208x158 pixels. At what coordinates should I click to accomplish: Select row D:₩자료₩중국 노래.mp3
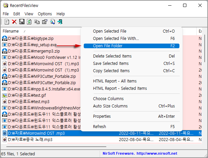tap(102, 140)
